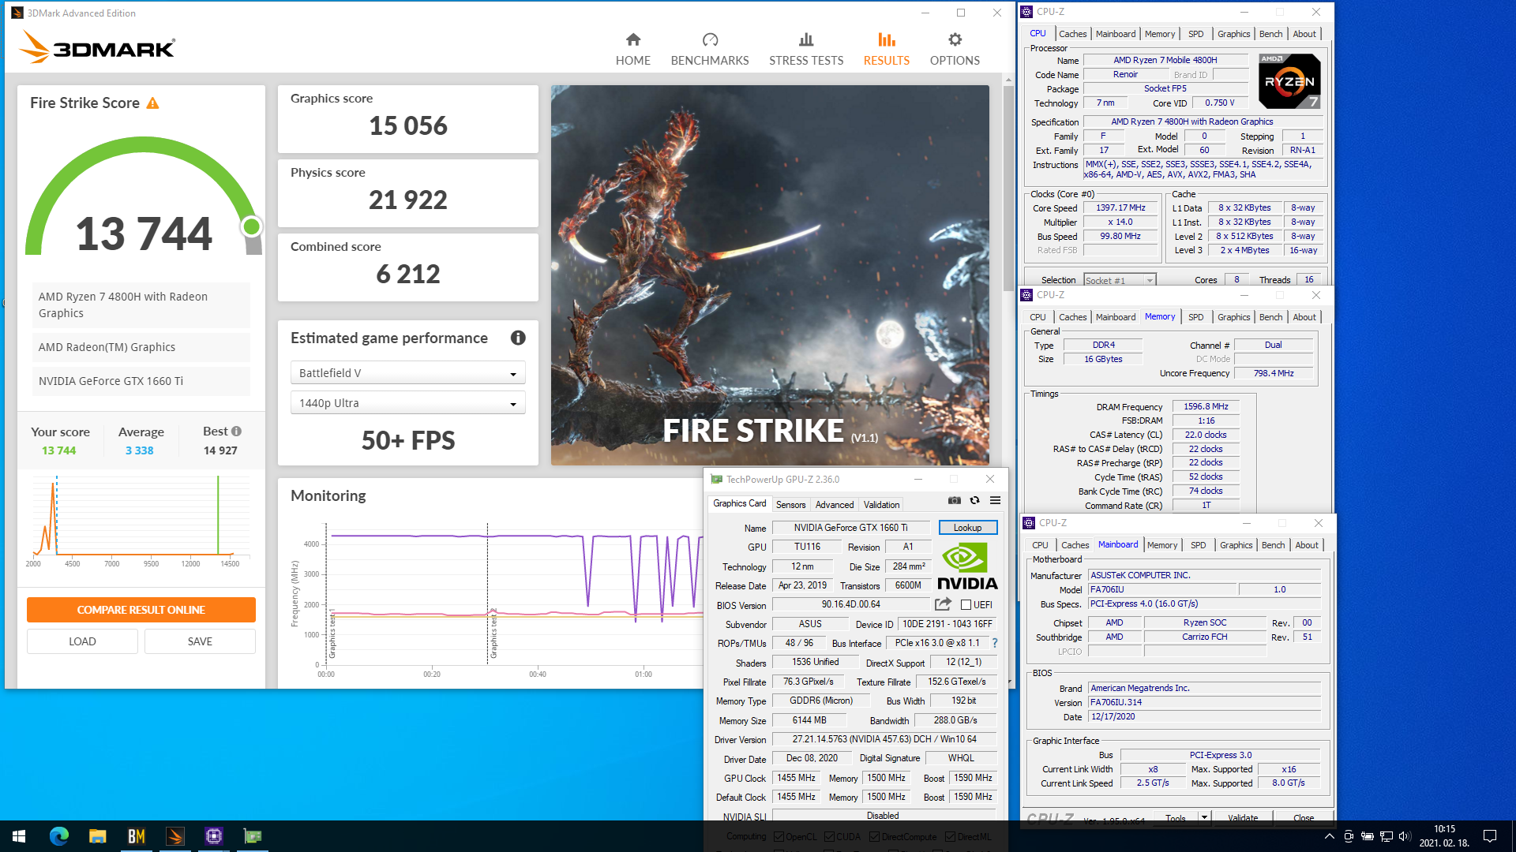This screenshot has height=852, width=1516.
Task: Click the 3DMark vertical scrollbar
Action: [x=1008, y=189]
